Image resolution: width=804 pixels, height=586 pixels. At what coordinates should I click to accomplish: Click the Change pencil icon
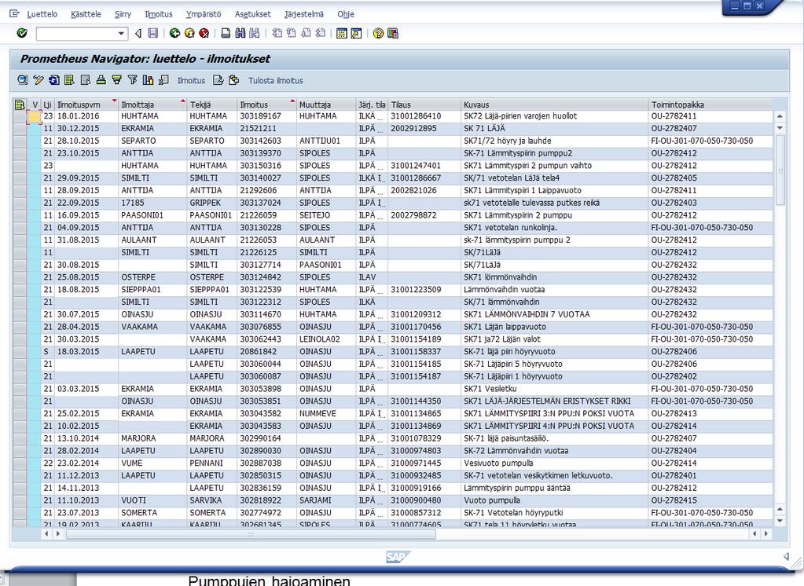pos(39,80)
